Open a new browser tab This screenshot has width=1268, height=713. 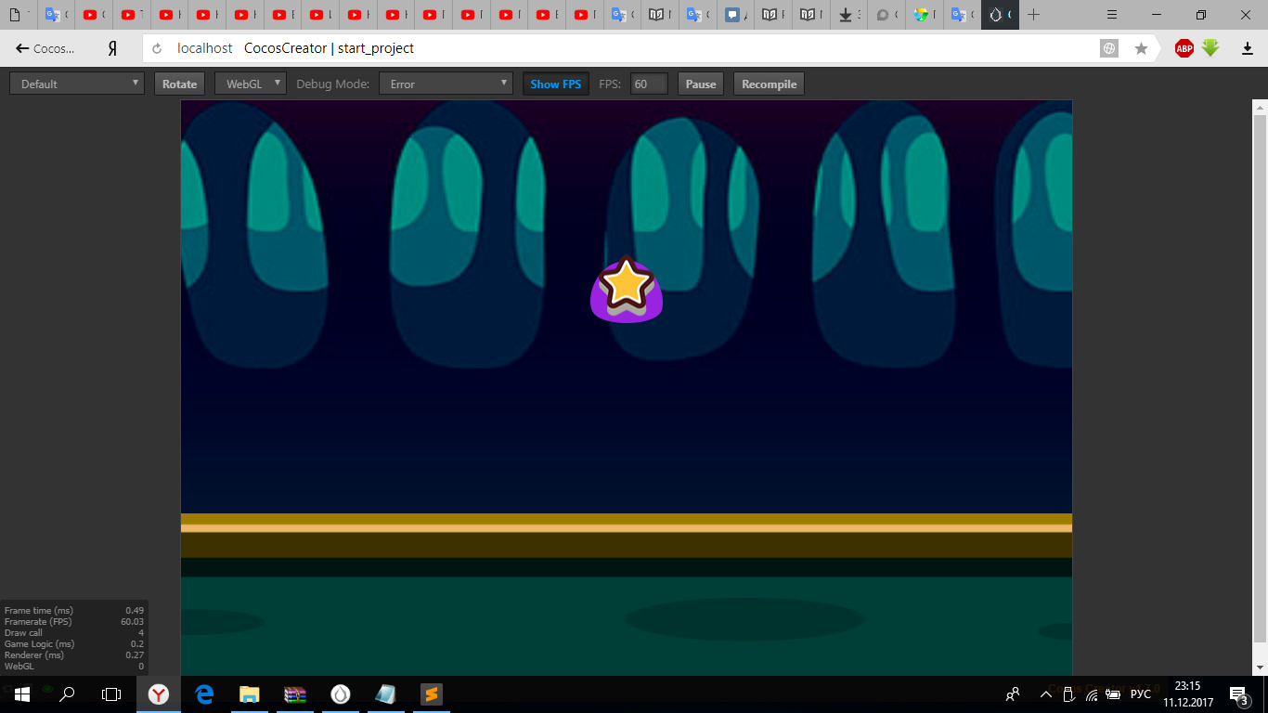pos(1033,15)
